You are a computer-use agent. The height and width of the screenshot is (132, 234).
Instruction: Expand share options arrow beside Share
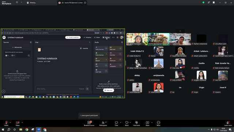152,122
